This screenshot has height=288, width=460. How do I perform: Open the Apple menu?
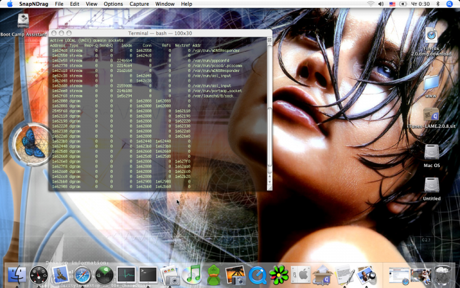[x=10, y=4]
